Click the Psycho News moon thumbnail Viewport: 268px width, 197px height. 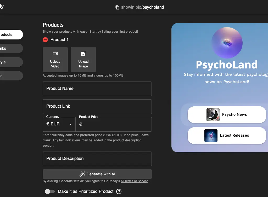[213, 115]
